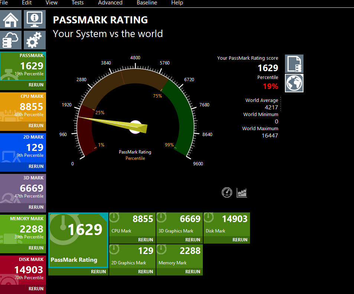Switch to the distribution chart view icon
The width and height of the screenshot is (354, 294).
(241, 193)
